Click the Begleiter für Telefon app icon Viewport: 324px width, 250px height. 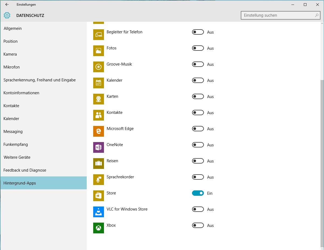tap(99, 35)
